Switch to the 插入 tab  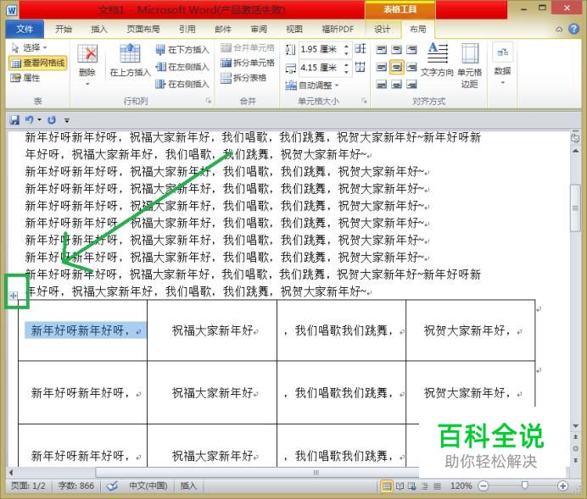[99, 29]
